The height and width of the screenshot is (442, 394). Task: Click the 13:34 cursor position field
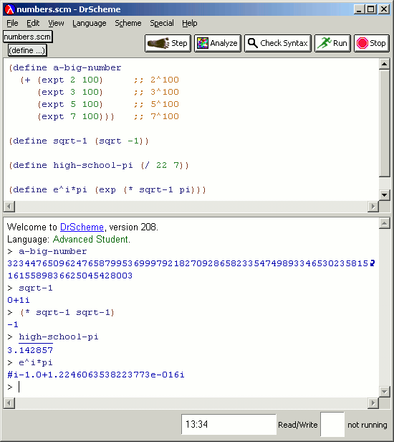click(229, 424)
